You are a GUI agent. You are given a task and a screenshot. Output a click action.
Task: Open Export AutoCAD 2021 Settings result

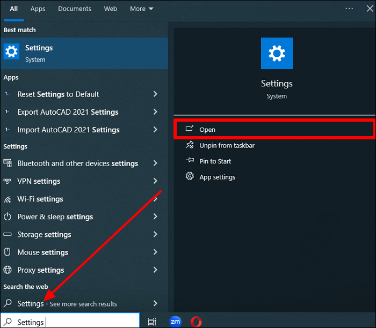(84, 112)
